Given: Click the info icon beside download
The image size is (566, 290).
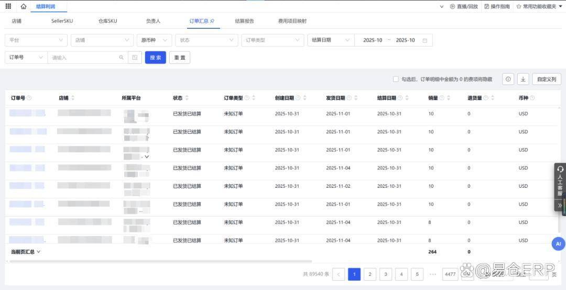Looking at the screenshot, I should click(508, 79).
